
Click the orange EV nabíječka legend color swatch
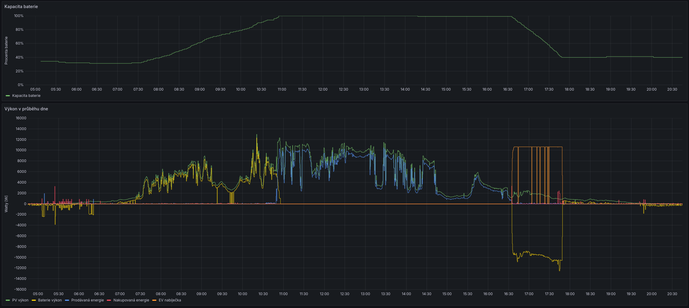pos(154,300)
